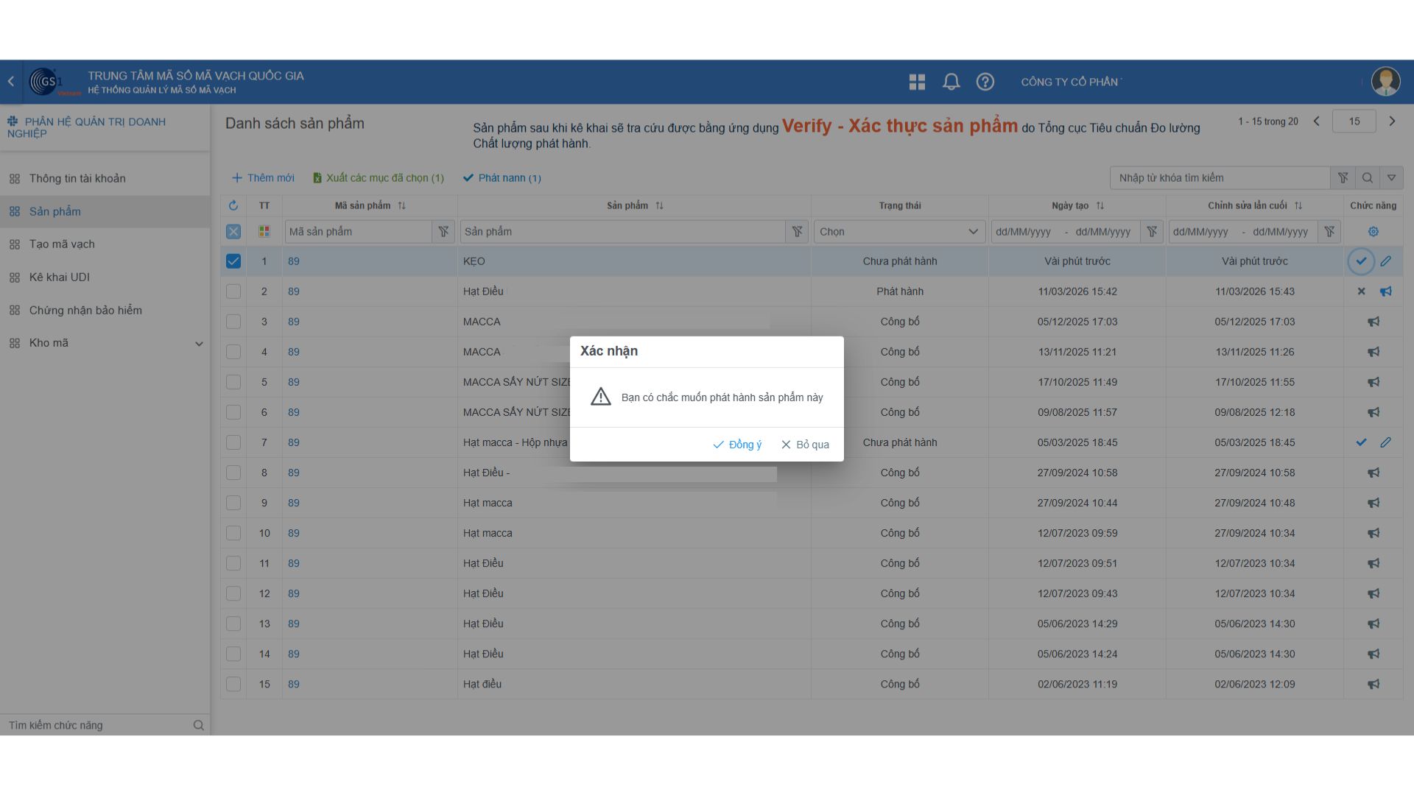The image size is (1414, 795).
Task: Click megaphone icon for row 3 MACCA
Action: click(1373, 322)
